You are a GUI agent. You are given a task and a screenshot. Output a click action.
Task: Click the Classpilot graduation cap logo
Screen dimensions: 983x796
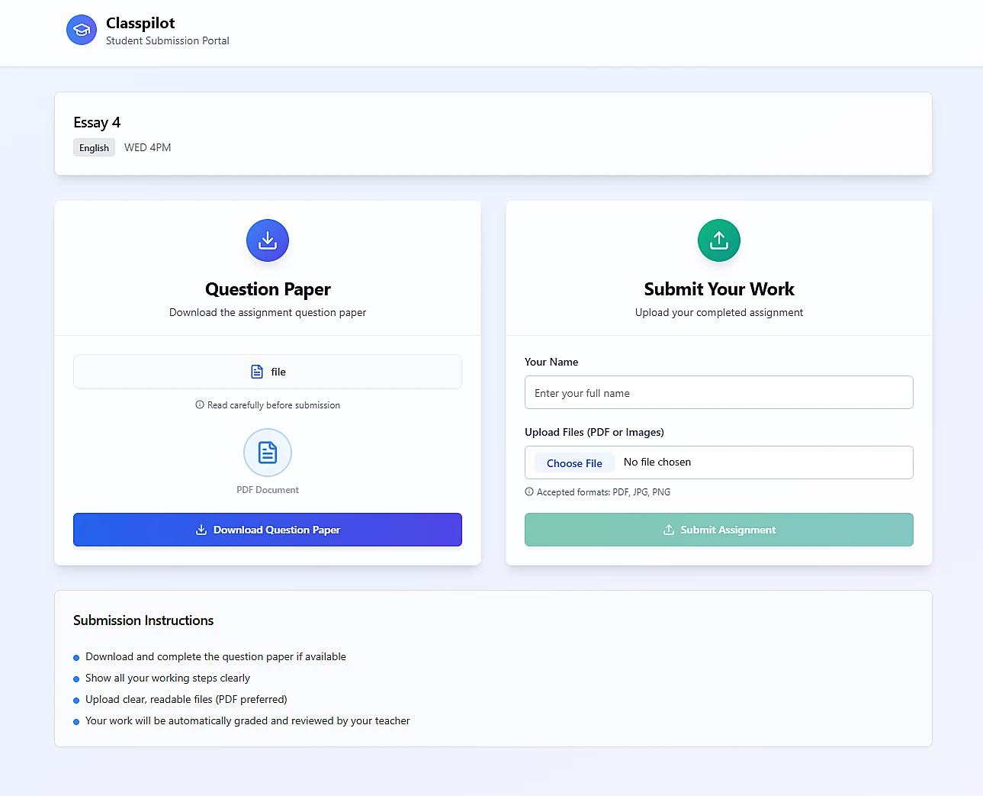[x=82, y=30]
